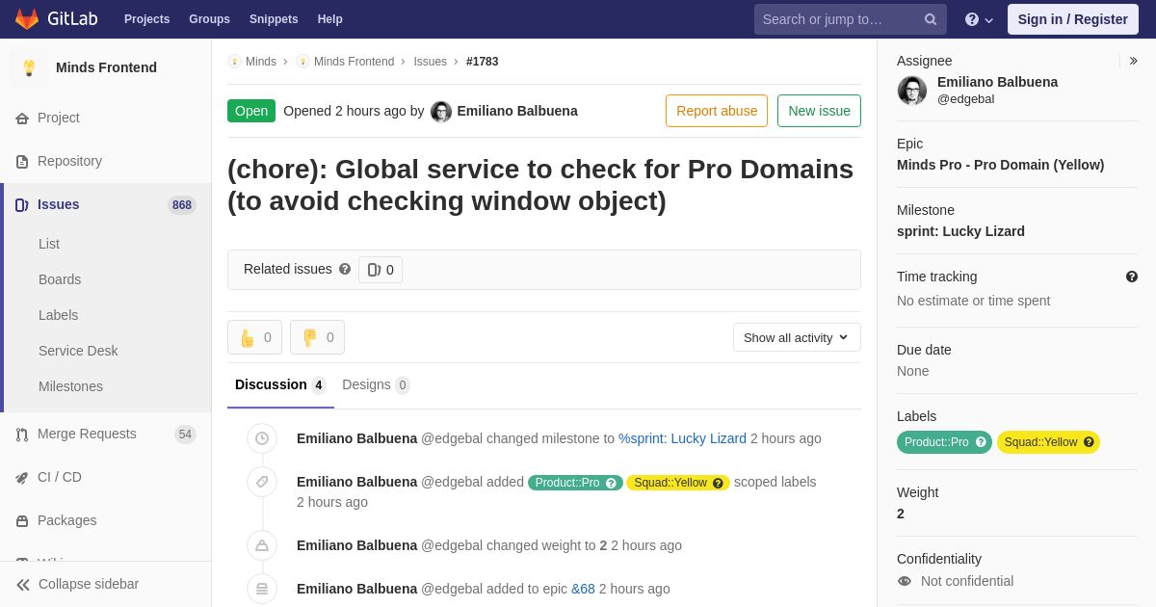
Task: Click the Product::Pro label in the activity feed
Action: click(x=575, y=483)
